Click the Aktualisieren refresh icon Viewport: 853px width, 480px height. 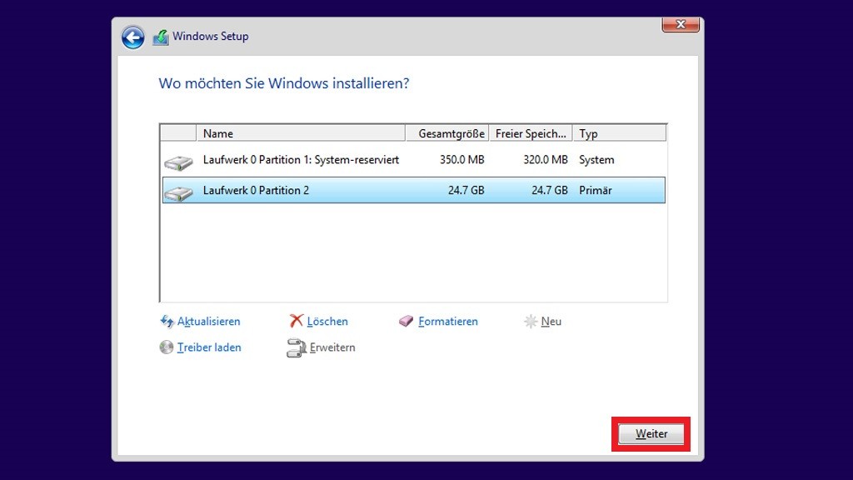coord(167,321)
